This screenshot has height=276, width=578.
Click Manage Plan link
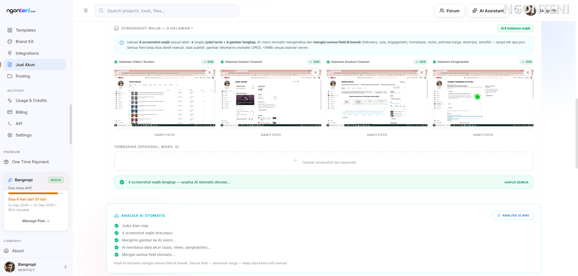coord(36,221)
